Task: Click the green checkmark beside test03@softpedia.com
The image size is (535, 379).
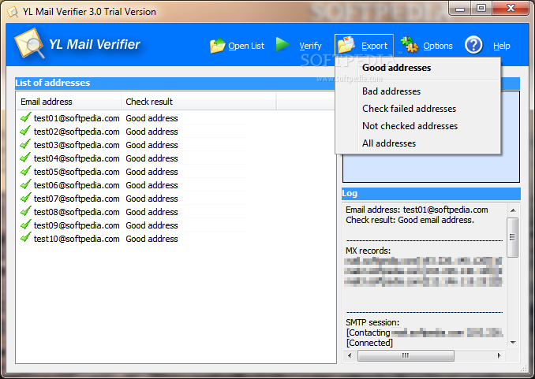Action: click(25, 144)
